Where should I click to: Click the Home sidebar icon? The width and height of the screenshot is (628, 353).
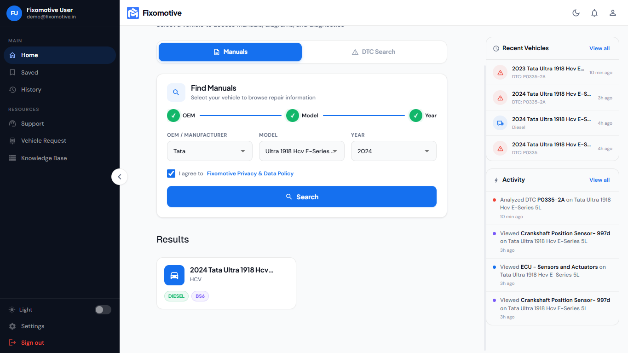12,55
